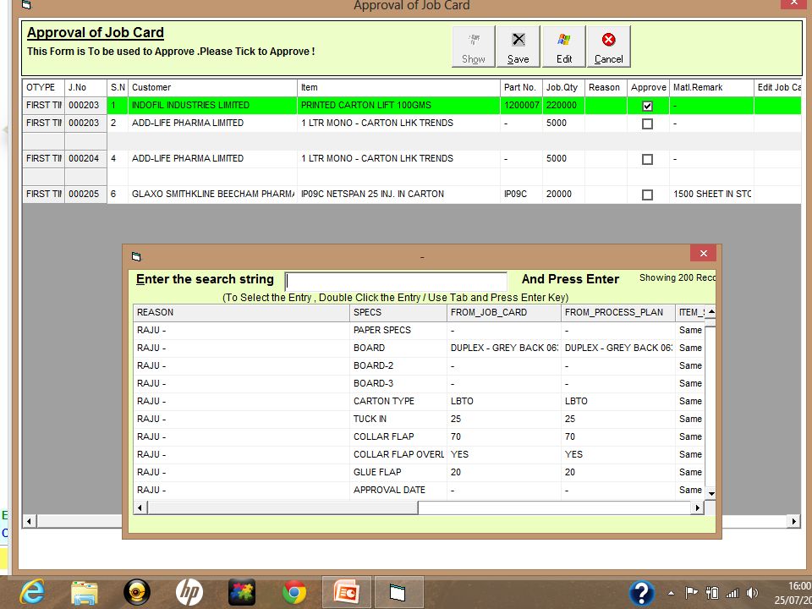Cancel the approval form
The height and width of the screenshot is (609, 812).
coord(609,47)
